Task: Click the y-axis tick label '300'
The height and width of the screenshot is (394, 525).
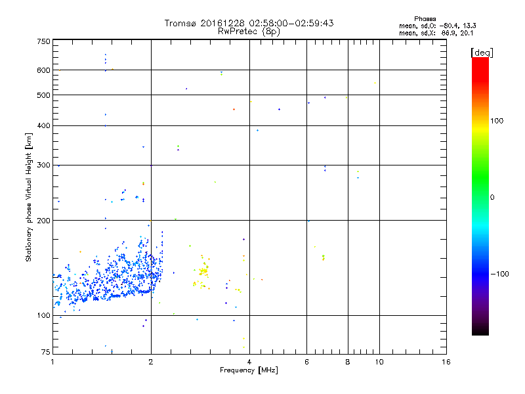Action: (43, 165)
